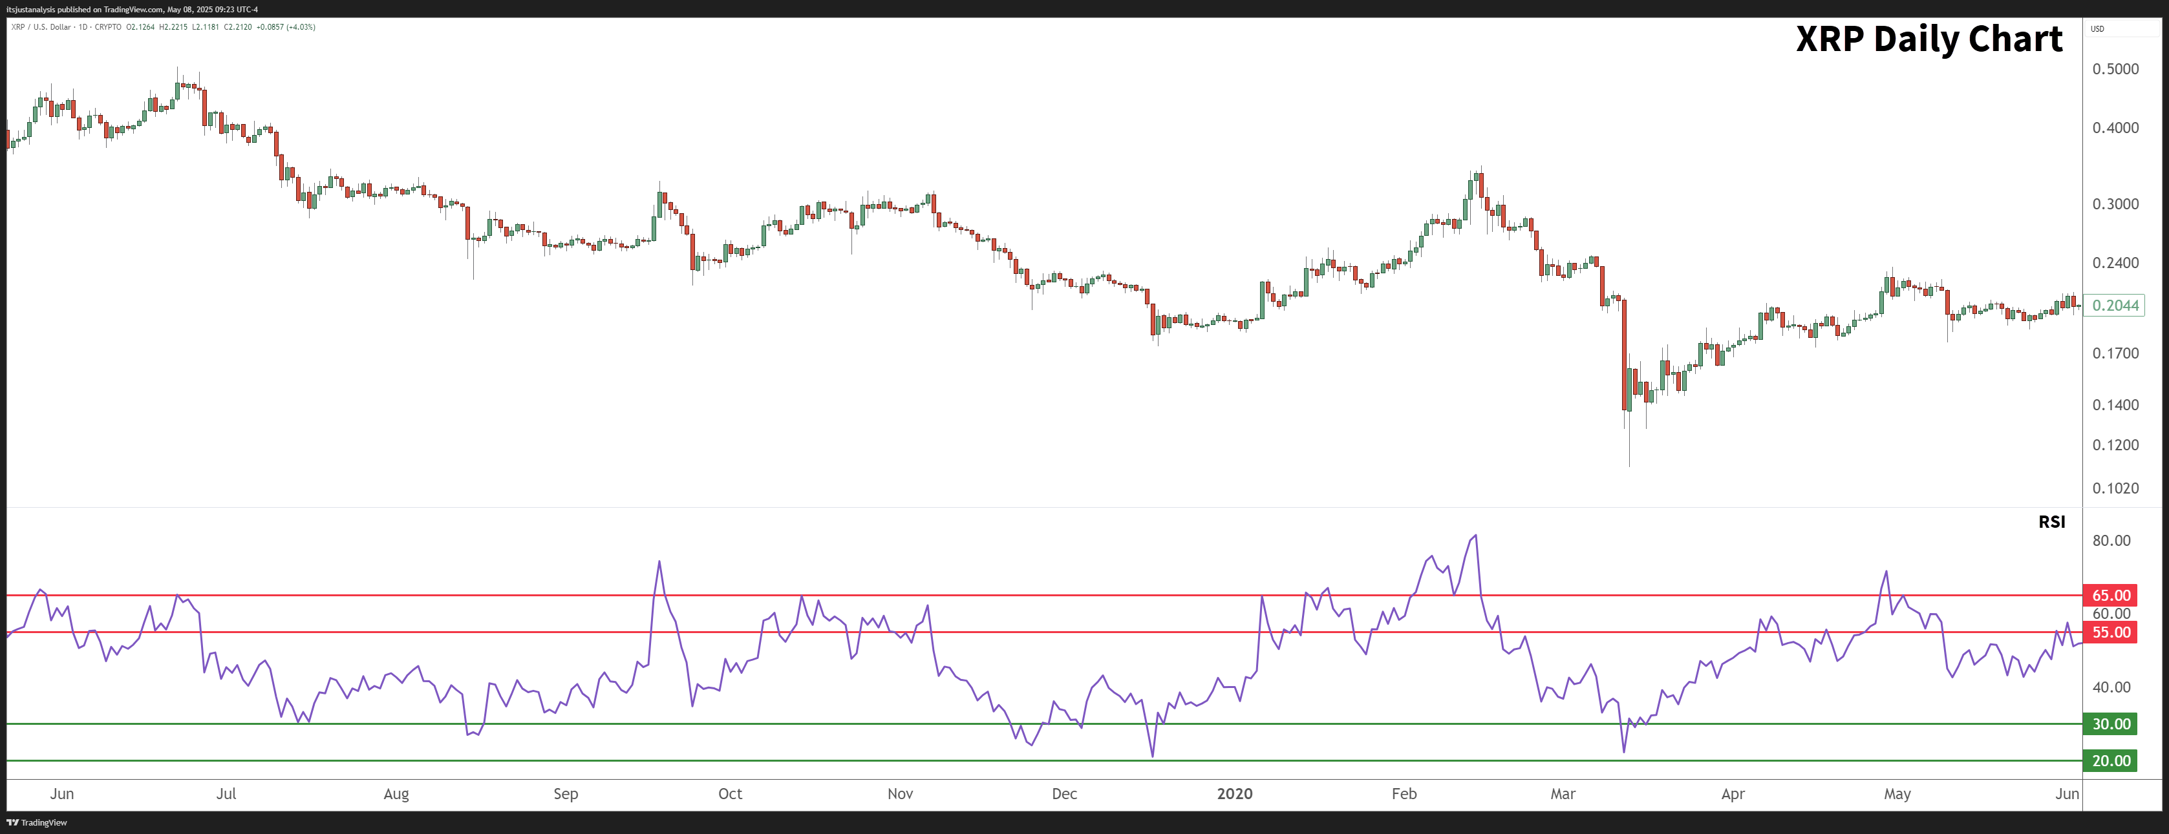2169x834 pixels.
Task: Select the red 65.00 RSI level label
Action: click(2110, 595)
